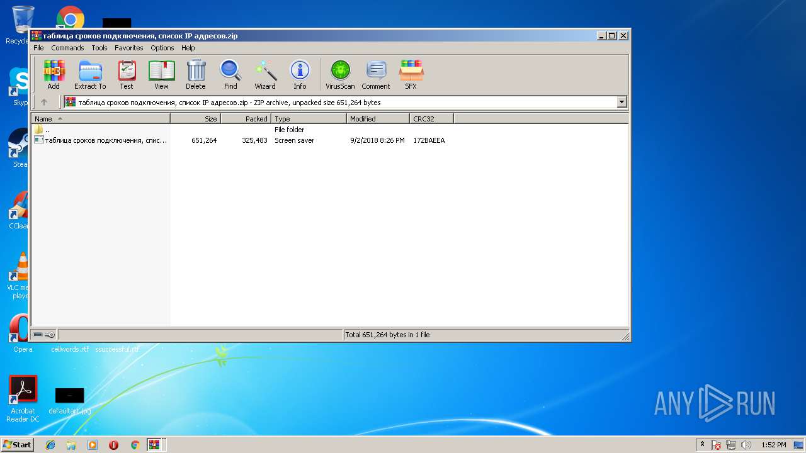Click the CRC32 value 172BAEEA
806x453 pixels.
[429, 140]
